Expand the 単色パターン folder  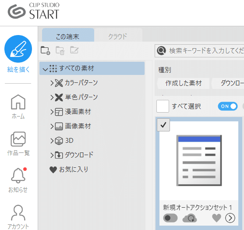click(x=52, y=97)
